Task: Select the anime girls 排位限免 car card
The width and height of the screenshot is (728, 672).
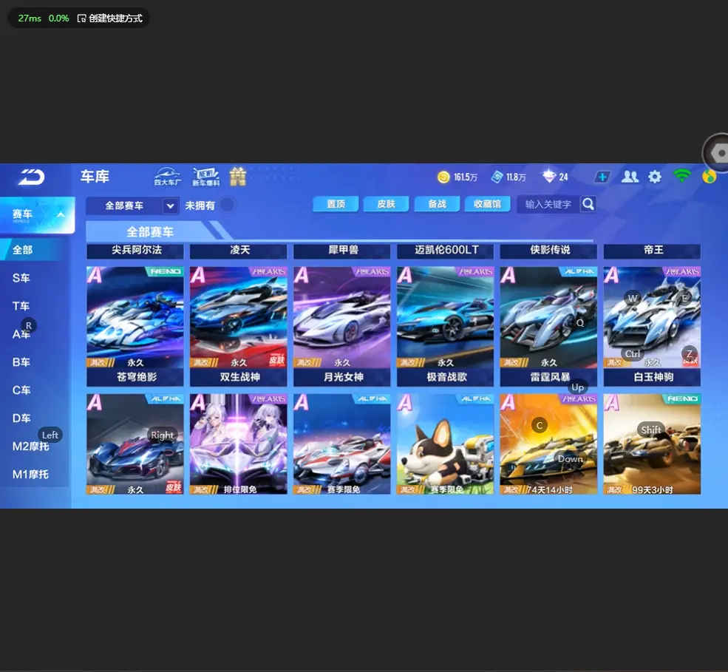Action: 239,444
